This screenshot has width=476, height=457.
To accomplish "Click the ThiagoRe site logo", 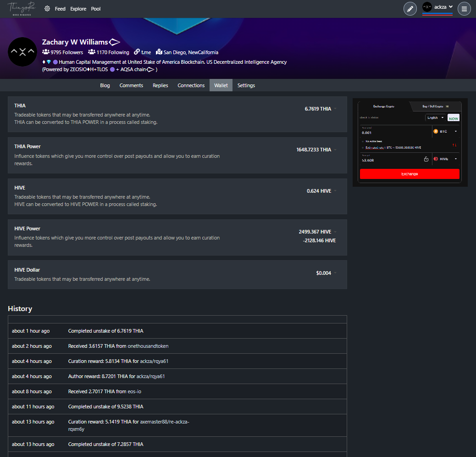I will [22, 9].
